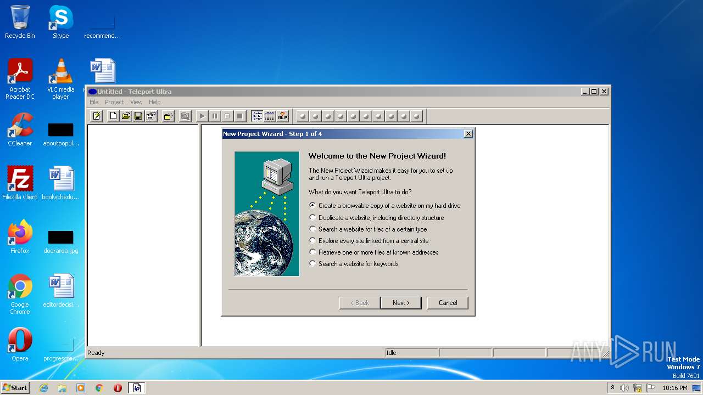Click the Pause toolbar button
The width and height of the screenshot is (703, 395).
coord(215,116)
